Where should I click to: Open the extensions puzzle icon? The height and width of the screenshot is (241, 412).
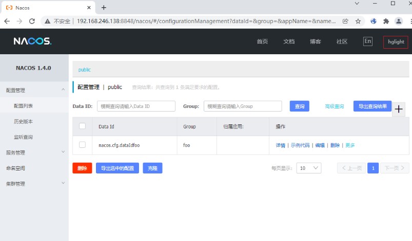tap(386, 21)
